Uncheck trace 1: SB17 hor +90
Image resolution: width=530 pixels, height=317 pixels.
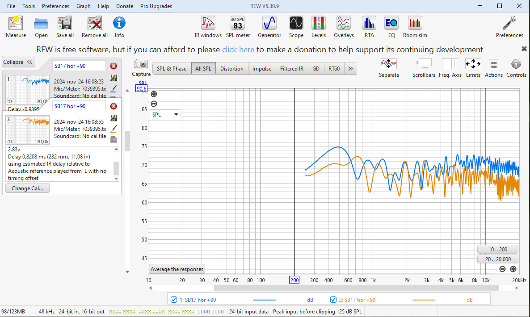[x=174, y=300]
